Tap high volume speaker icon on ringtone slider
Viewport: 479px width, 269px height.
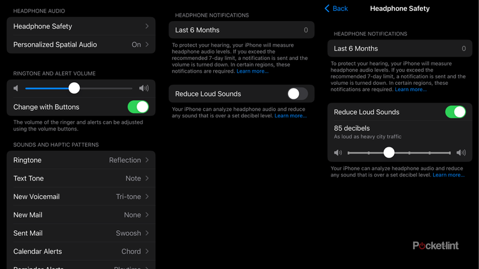point(144,89)
